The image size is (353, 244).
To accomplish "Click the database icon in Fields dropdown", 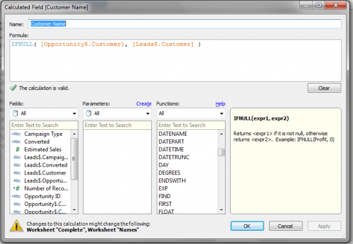I will coord(15,113).
